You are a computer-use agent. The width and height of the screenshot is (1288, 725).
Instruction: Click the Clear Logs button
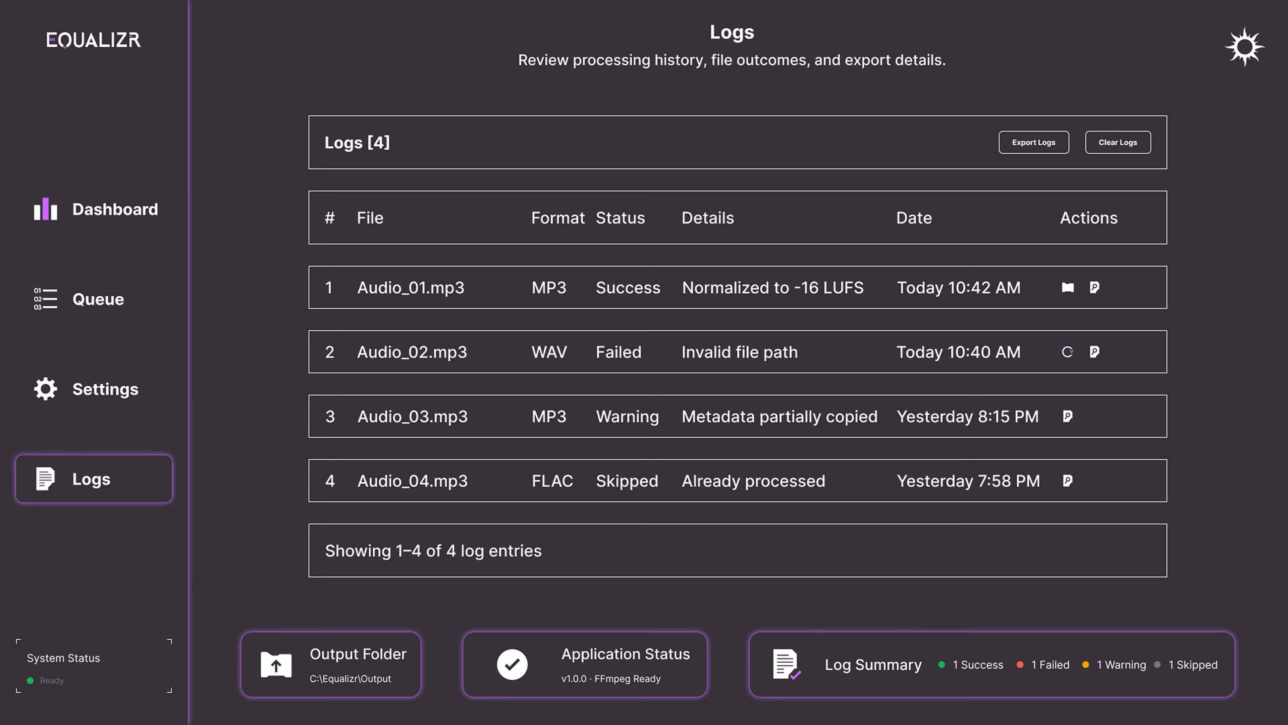point(1118,143)
